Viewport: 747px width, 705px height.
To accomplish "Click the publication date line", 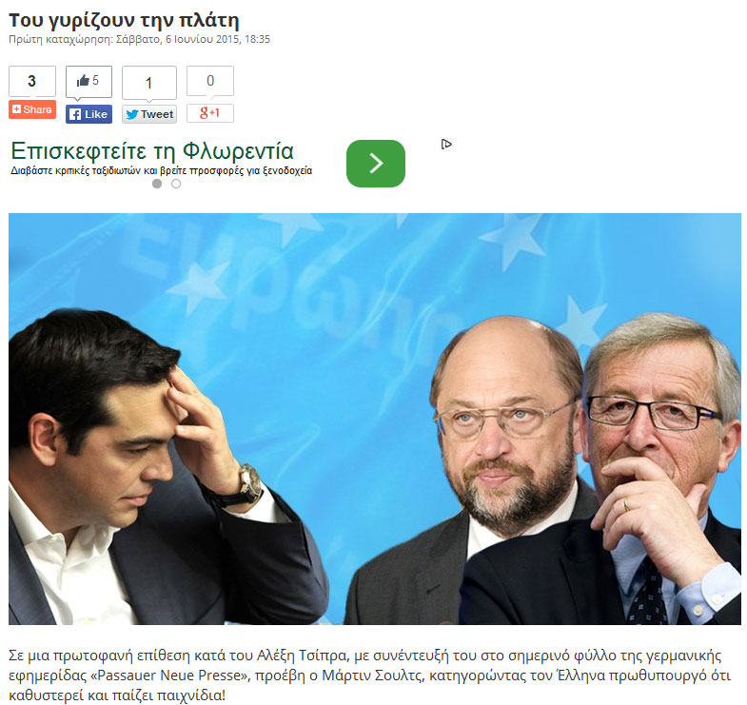I will pos(140,40).
